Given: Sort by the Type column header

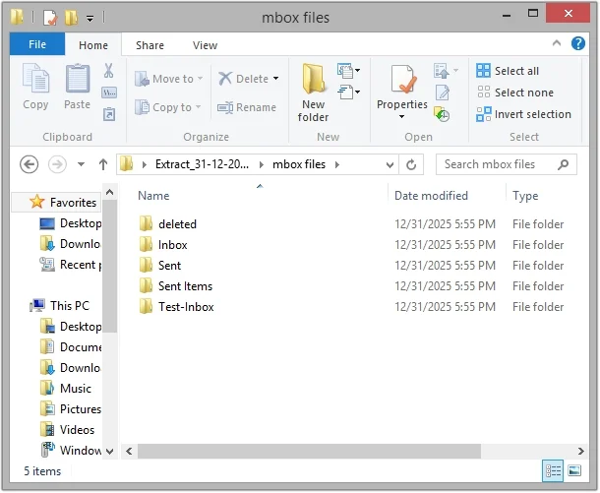Looking at the screenshot, I should [x=525, y=196].
